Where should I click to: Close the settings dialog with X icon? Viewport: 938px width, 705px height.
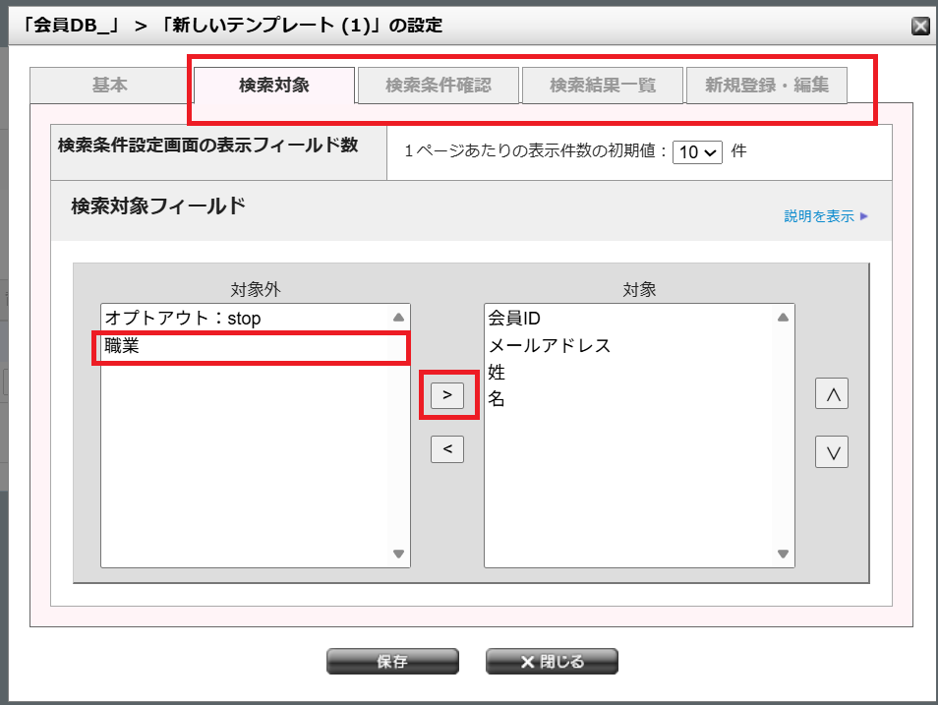[920, 26]
